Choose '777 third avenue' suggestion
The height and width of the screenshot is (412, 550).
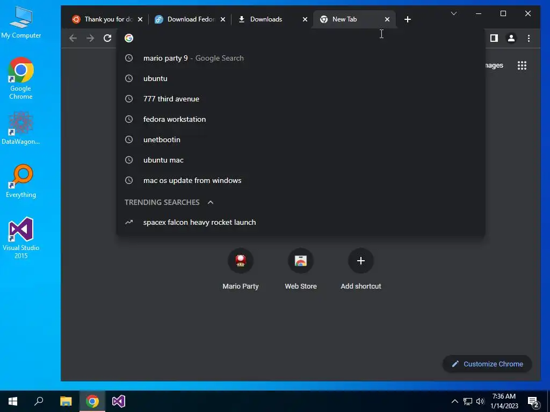click(301, 99)
